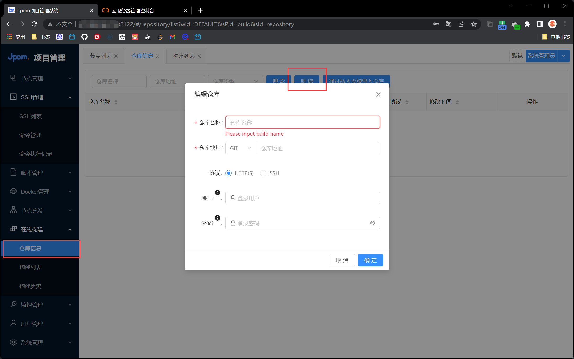Close the edit repository dialog
Viewport: 574px width, 359px height.
pos(378,95)
